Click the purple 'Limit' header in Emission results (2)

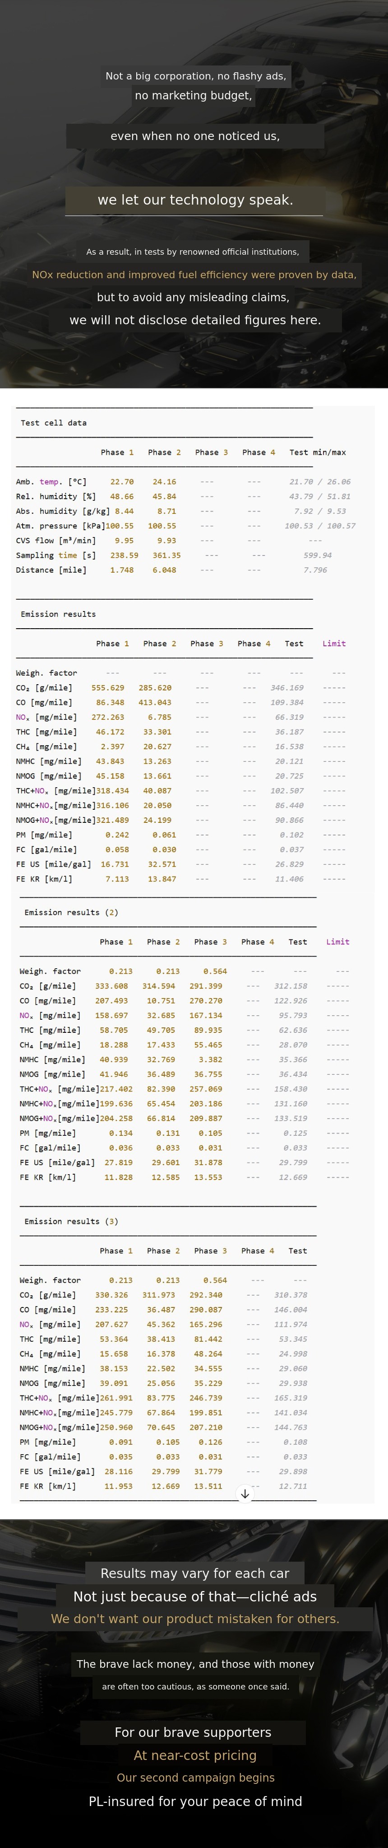pos(337,942)
